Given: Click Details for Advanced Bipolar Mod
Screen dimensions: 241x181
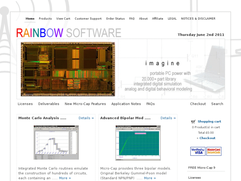Looking at the screenshot, I should coord(168,118).
